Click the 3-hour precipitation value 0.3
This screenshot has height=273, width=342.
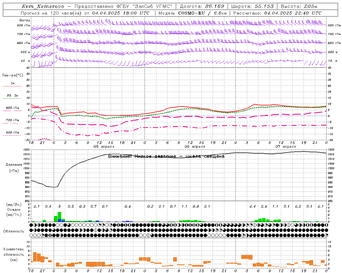[x=82, y=206]
